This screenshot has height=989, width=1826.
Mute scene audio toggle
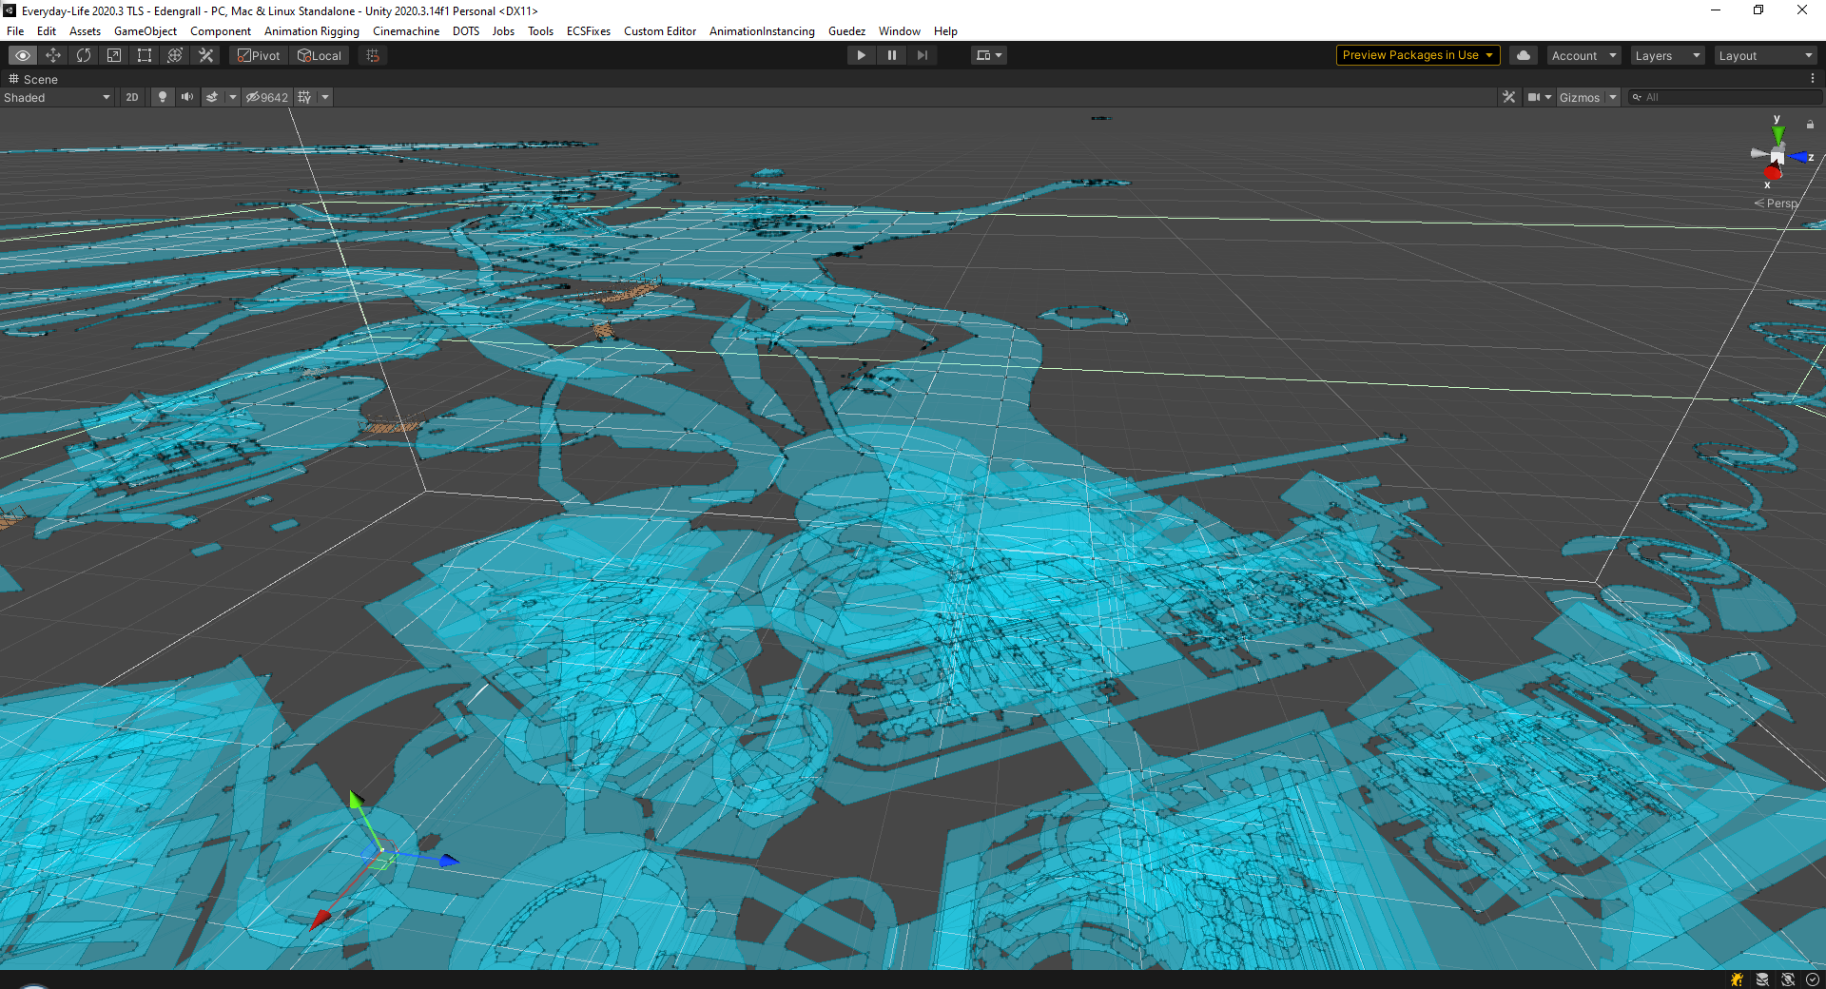187,97
